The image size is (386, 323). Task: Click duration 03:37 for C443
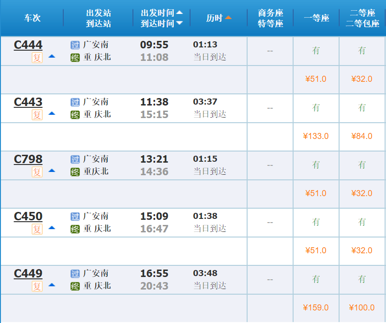(x=205, y=101)
